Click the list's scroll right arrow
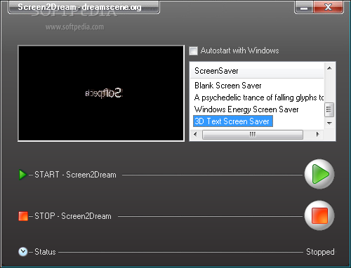351x268 pixels. pyautogui.click(x=318, y=134)
